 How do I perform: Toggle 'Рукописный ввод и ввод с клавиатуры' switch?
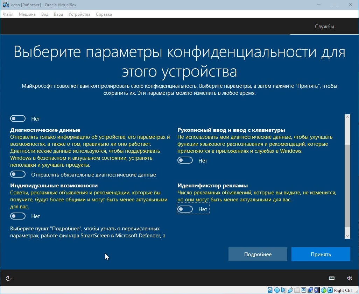185,160
